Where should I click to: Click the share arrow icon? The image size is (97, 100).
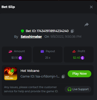tap(87, 25)
